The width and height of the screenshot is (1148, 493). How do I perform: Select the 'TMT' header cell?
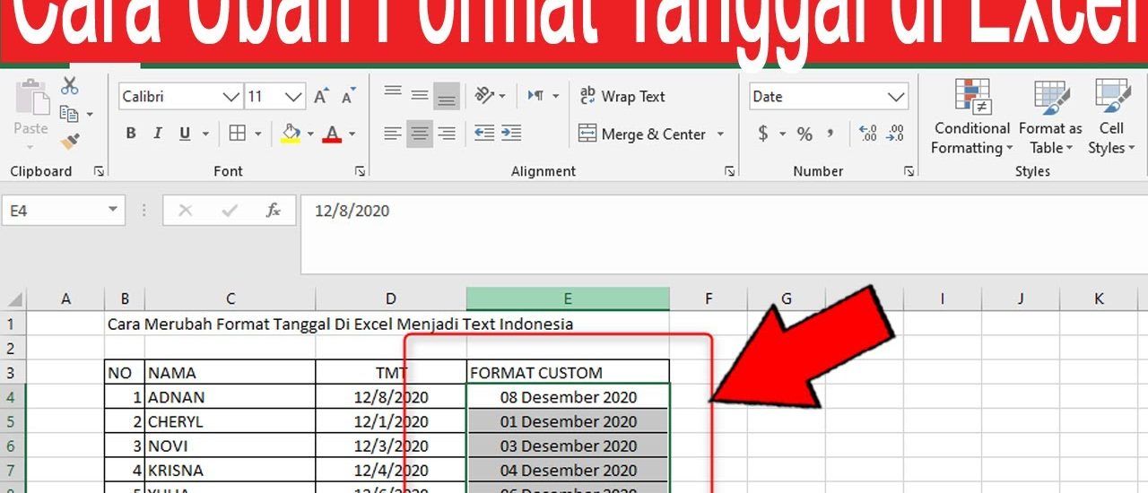pos(391,372)
